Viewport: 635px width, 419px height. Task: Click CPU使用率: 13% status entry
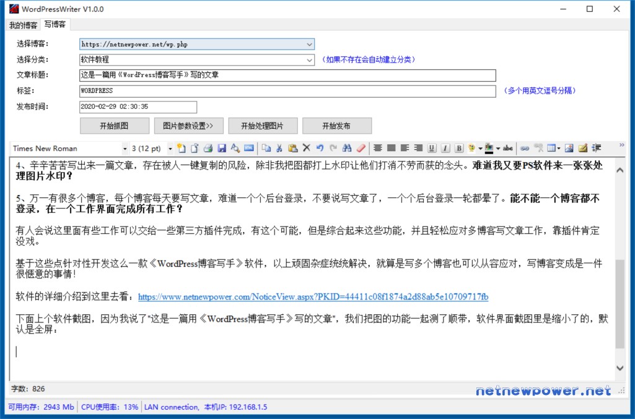(x=109, y=407)
